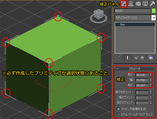Click the 長さ spinner arrows

(151, 75)
